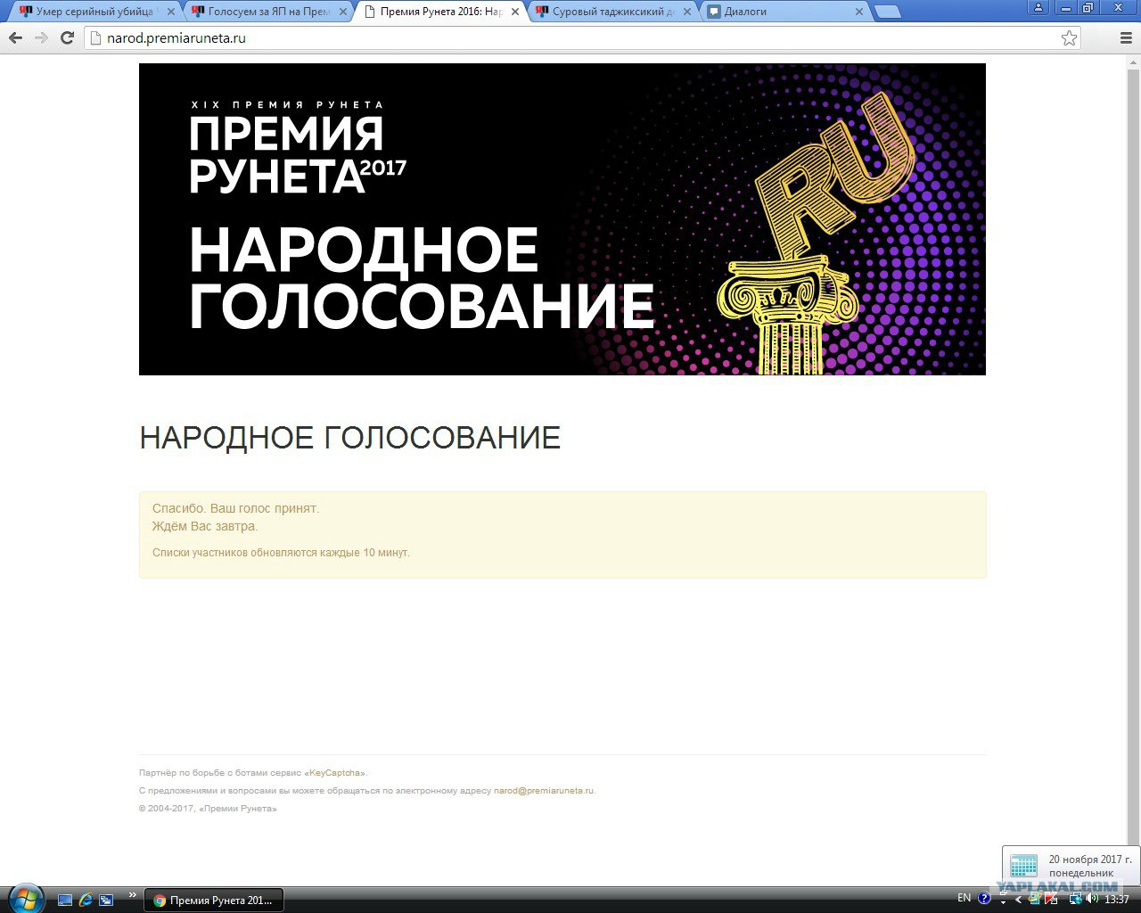Show hidden system tray icons
The width and height of the screenshot is (1141, 913).
1019,899
